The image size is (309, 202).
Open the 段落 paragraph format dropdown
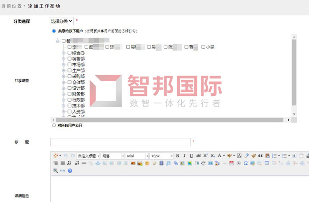pyautogui.click(x=113, y=156)
